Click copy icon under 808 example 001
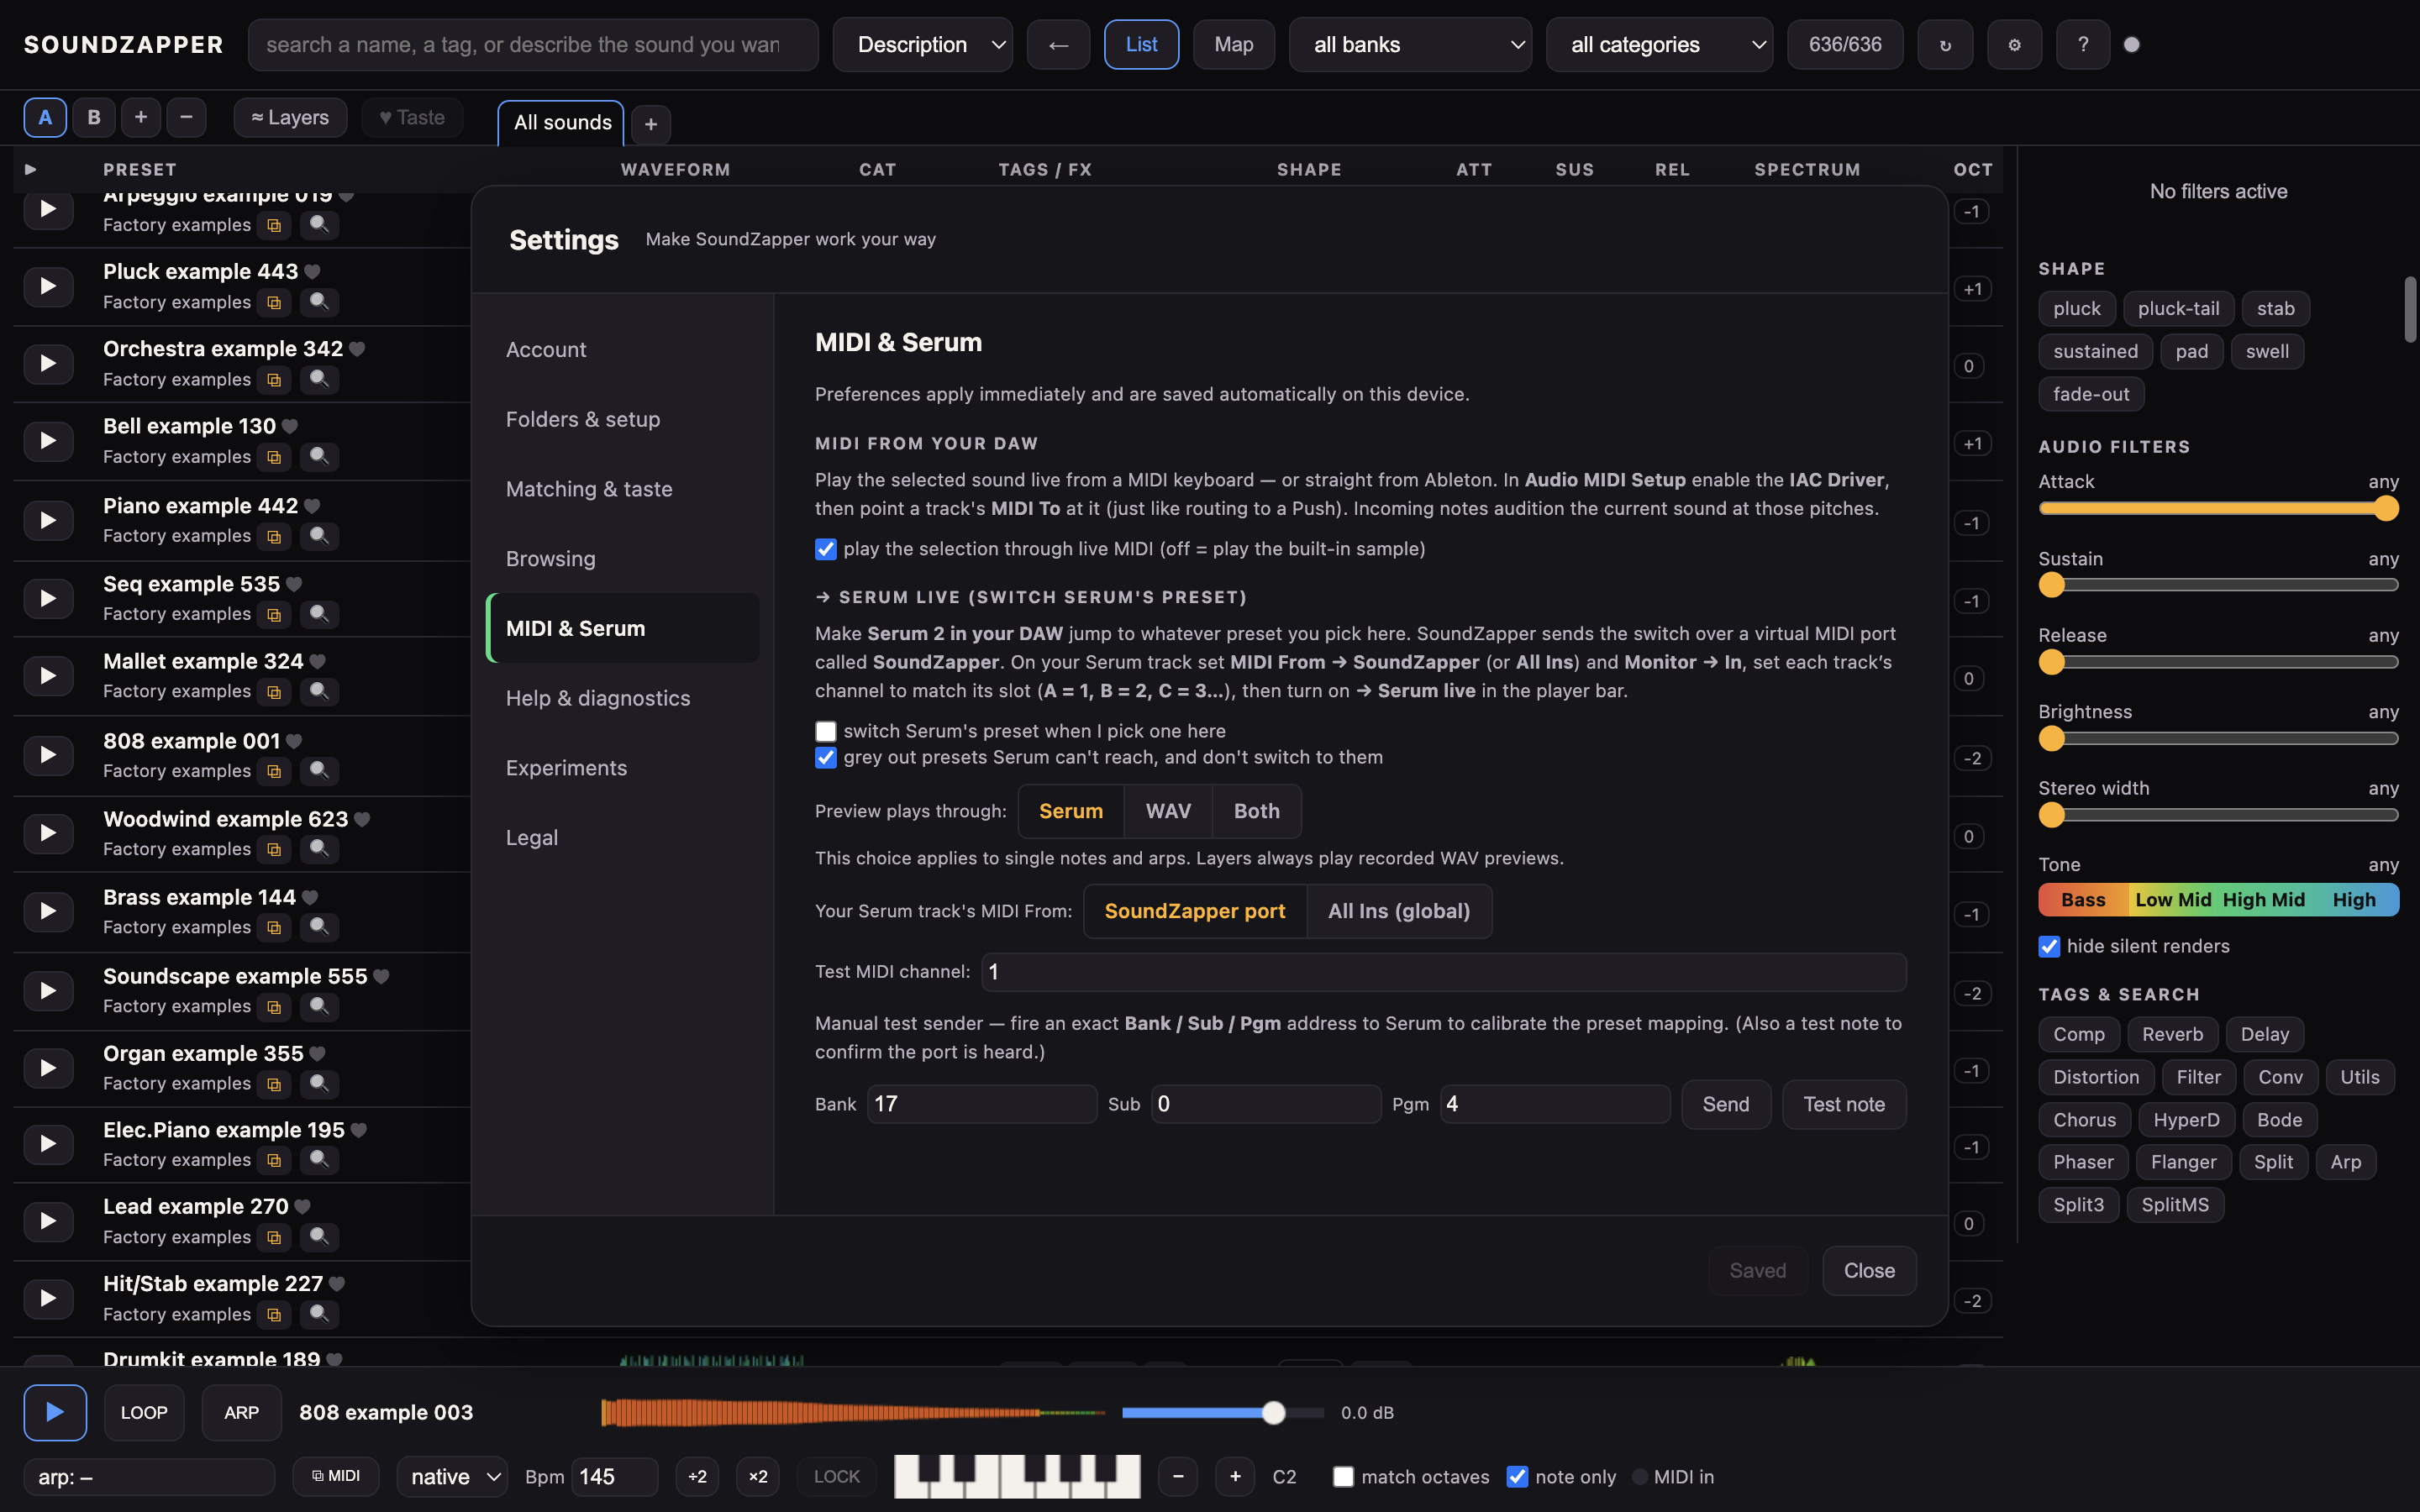This screenshot has height=1512, width=2420. point(273,771)
